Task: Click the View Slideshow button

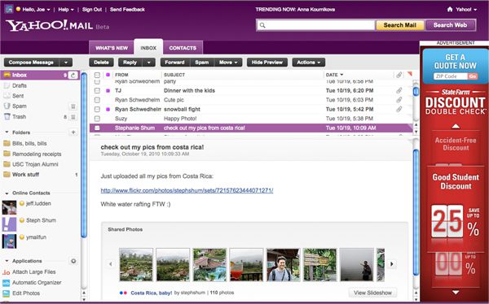Action: click(x=372, y=293)
